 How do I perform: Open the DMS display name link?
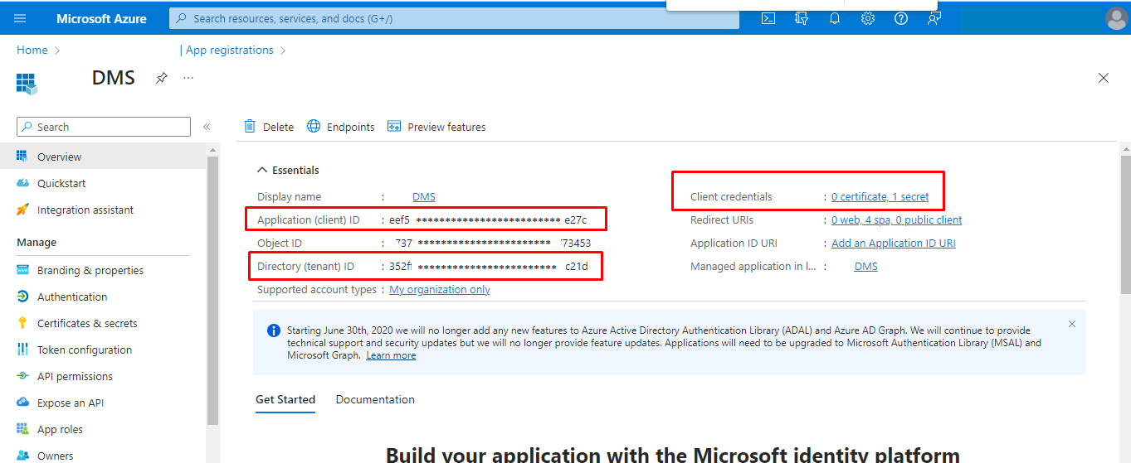pos(424,196)
